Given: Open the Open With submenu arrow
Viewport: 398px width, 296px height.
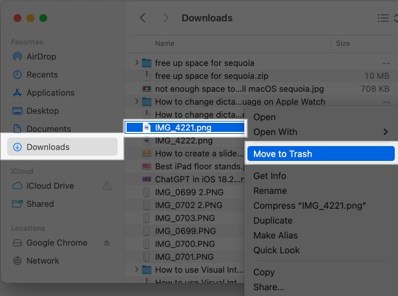Looking at the screenshot, I should point(386,132).
